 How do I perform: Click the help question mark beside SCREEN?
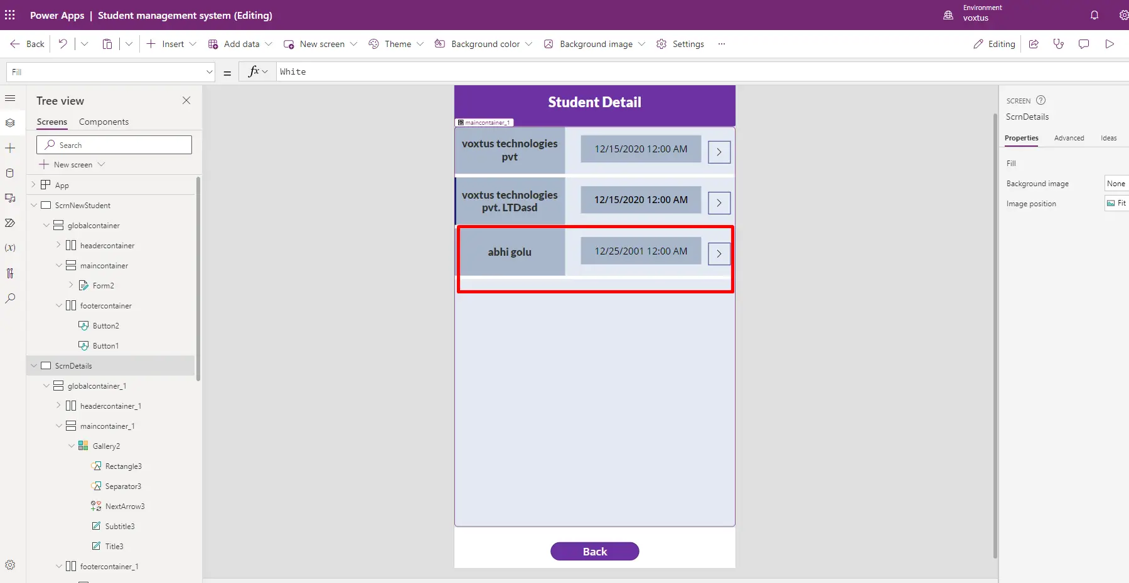1041,100
